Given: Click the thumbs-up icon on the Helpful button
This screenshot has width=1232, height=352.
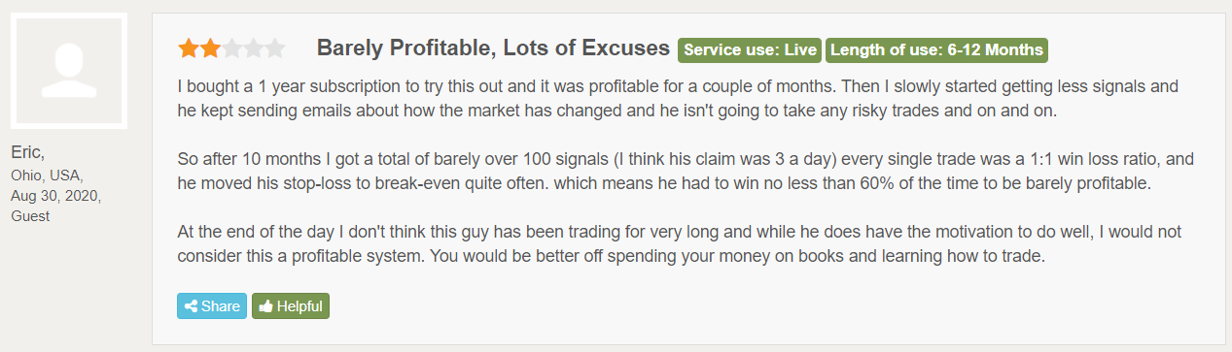Looking at the screenshot, I should [265, 306].
